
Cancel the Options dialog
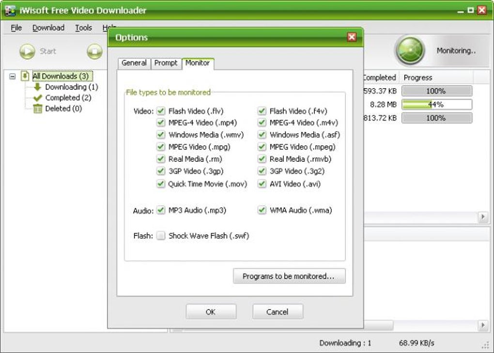278,312
